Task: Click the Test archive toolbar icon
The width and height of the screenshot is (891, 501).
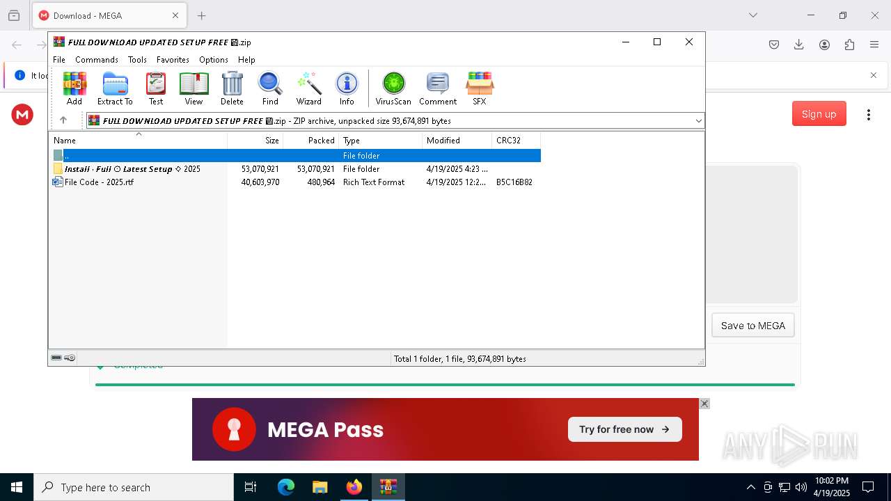Action: point(156,88)
